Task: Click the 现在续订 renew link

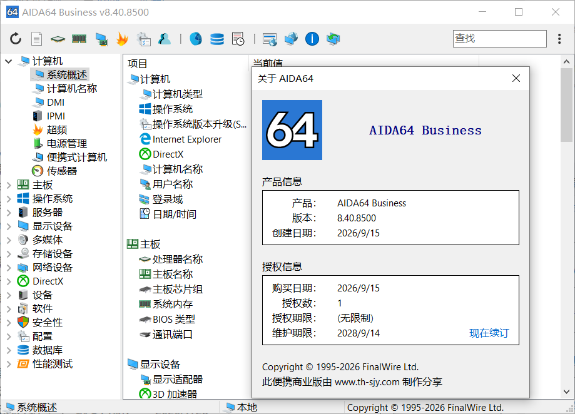Action: (489, 333)
